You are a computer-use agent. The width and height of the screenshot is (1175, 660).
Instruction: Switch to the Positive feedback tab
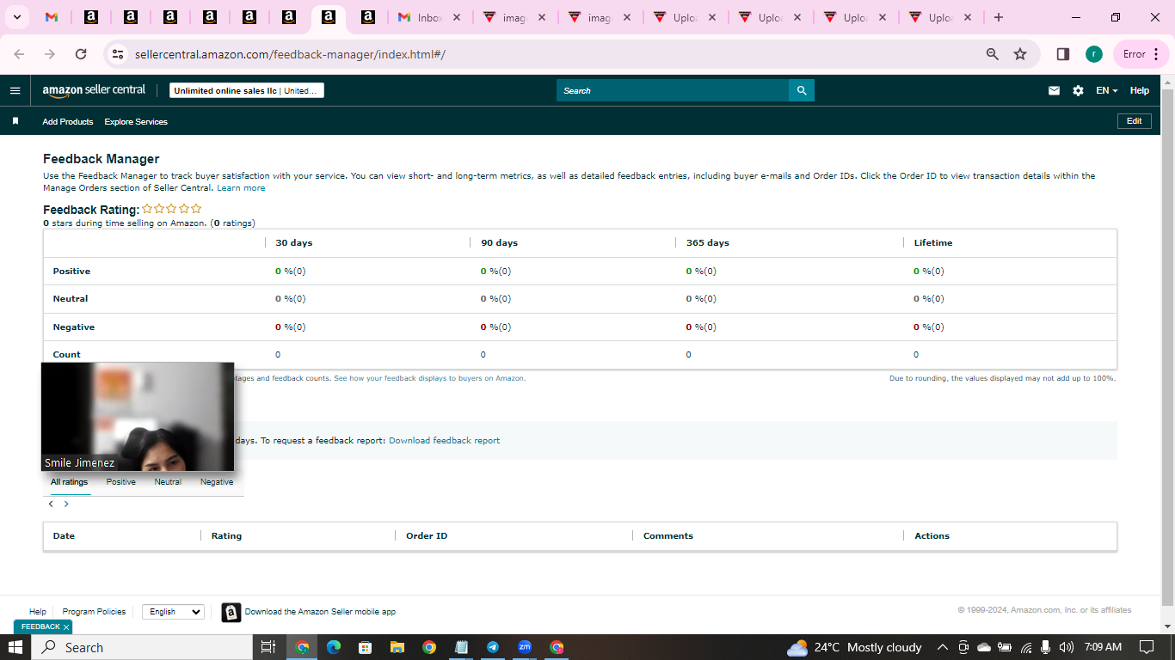pos(121,482)
